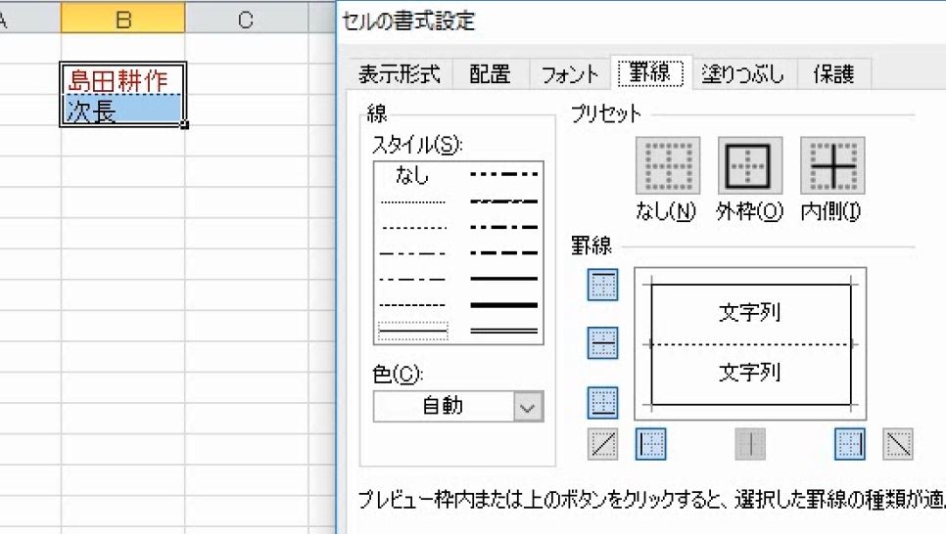Select the なし line style
The image size is (946, 534).
(412, 175)
